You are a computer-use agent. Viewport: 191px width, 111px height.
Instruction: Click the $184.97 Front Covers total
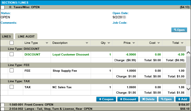tap(184, 105)
